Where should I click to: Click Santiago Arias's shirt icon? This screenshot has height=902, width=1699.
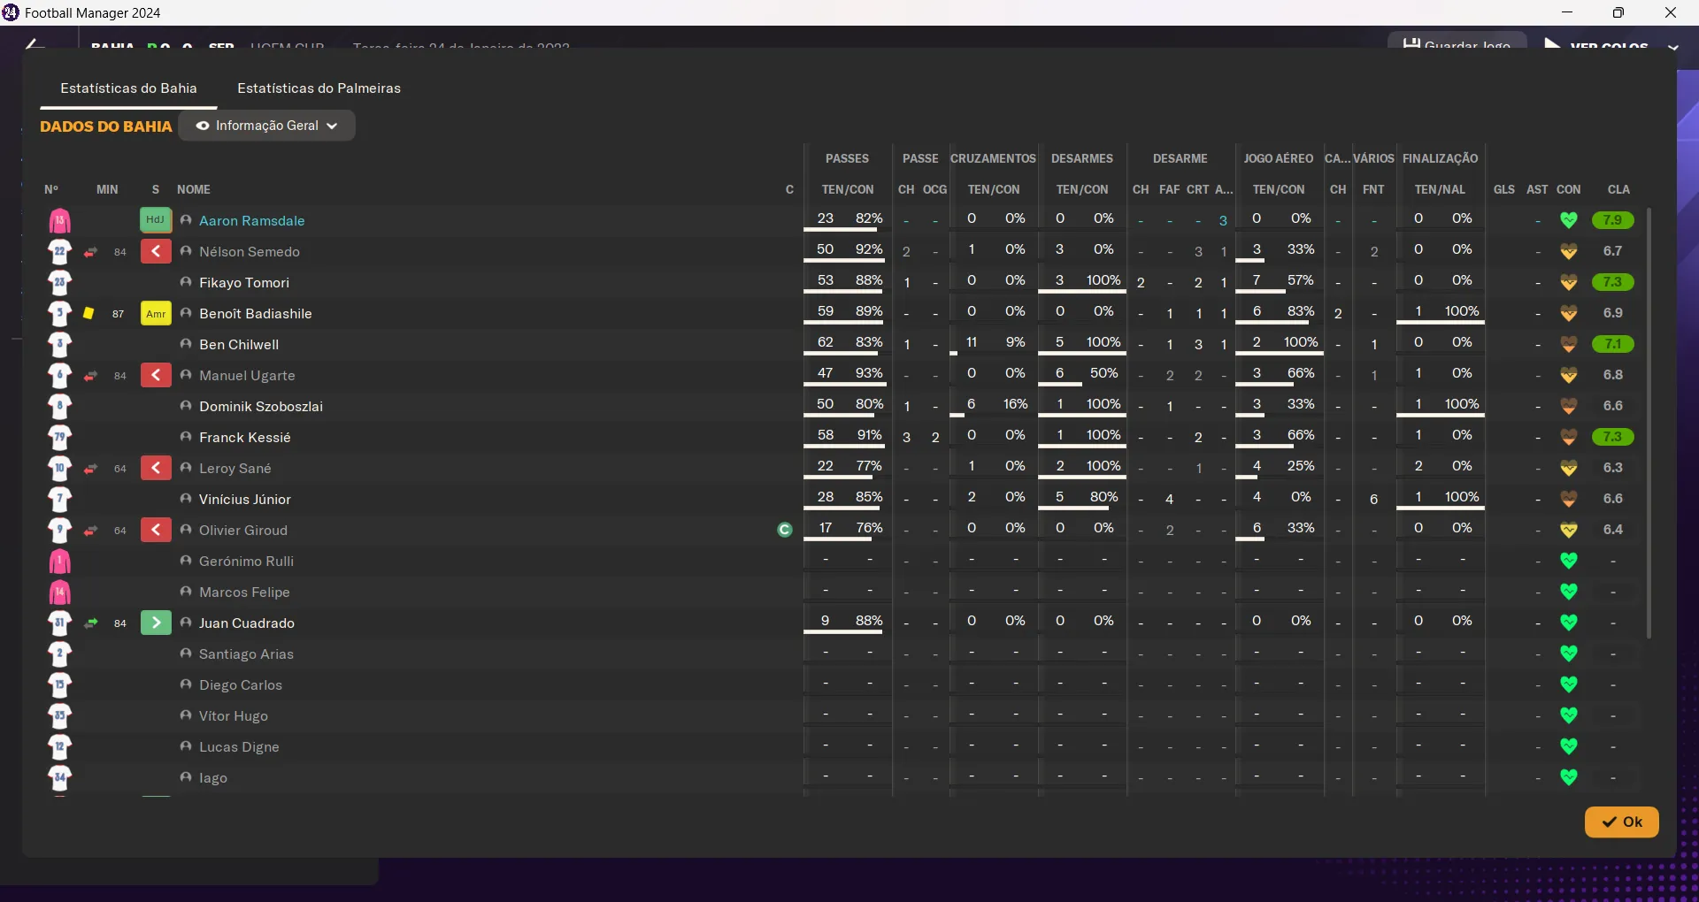(59, 654)
